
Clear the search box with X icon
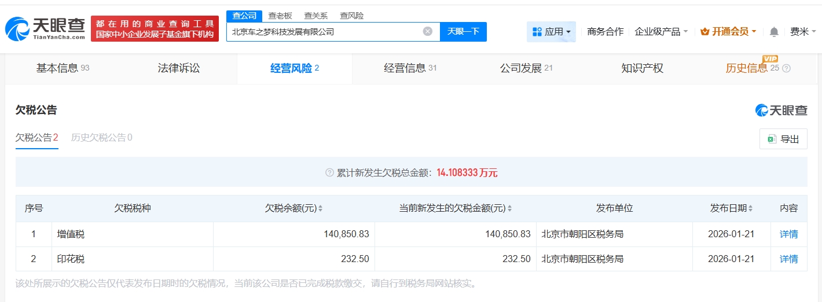click(427, 32)
